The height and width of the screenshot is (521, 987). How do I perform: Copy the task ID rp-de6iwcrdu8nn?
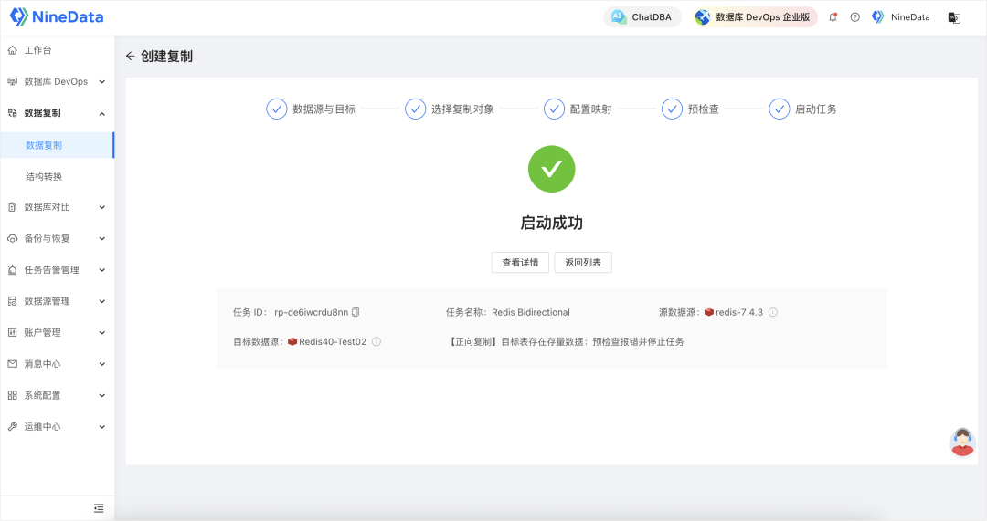click(x=356, y=312)
